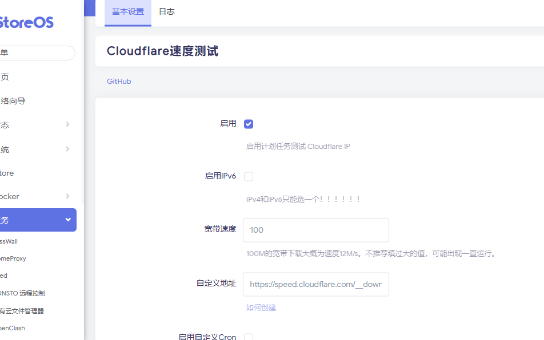Click the 启用IPv6 label text

[221, 176]
